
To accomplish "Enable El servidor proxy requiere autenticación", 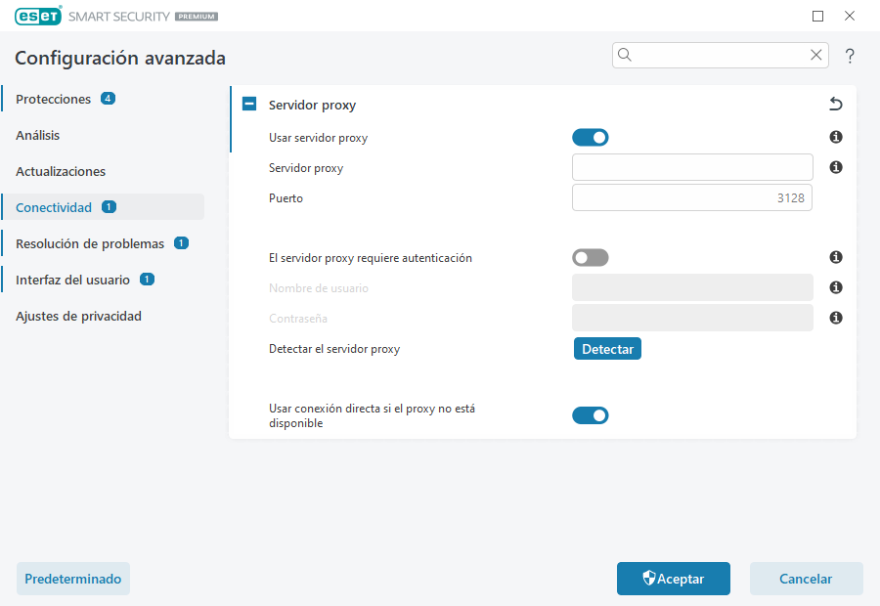I will pyautogui.click(x=591, y=257).
